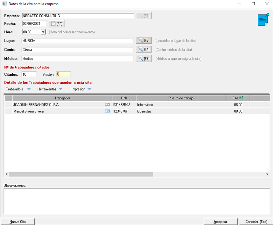Click the Informático job cell
Image resolution: width=273 pixels, height=225 pixels.
coord(181,105)
